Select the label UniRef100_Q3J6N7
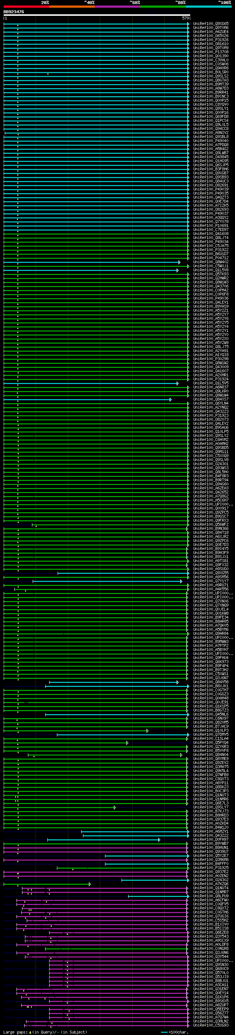This screenshot has height=1035, width=235. pos(211,678)
